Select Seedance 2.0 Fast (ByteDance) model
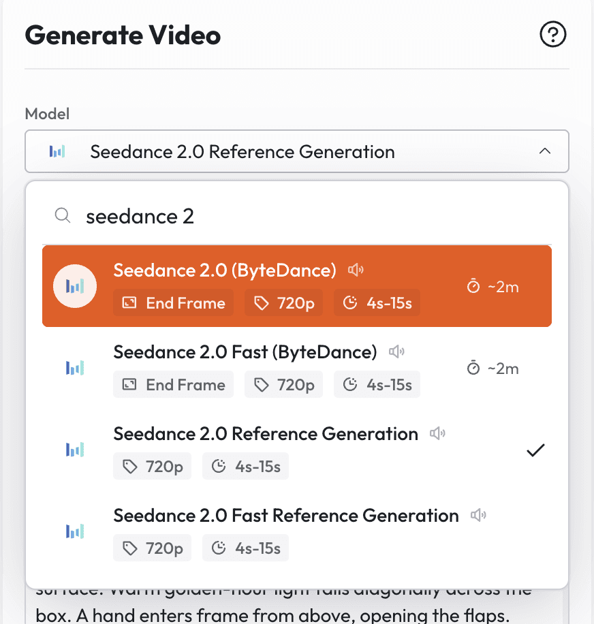 click(x=297, y=368)
